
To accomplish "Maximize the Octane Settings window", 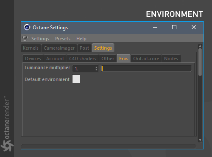I will 174,27.
